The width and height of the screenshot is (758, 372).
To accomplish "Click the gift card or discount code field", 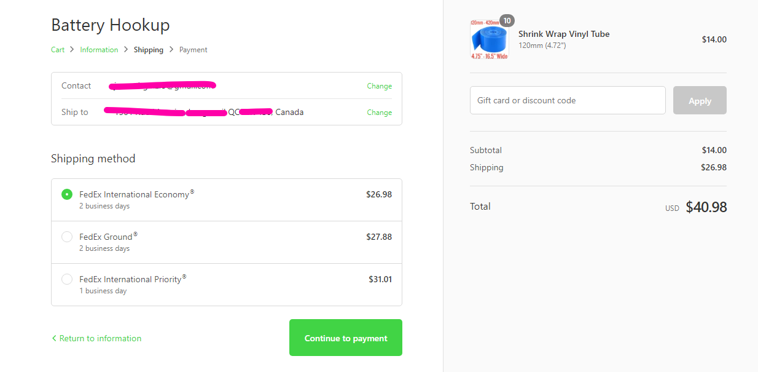I will 568,100.
